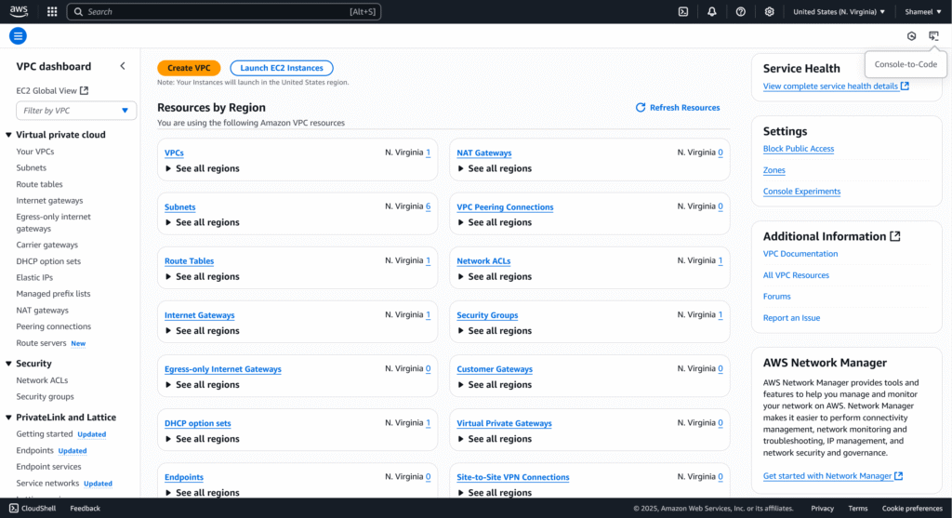Expand See all regions under VPCs
This screenshot has width=952, height=518.
(202, 168)
